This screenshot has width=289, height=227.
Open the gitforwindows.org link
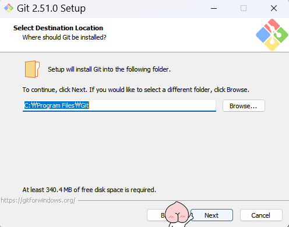click(38, 200)
